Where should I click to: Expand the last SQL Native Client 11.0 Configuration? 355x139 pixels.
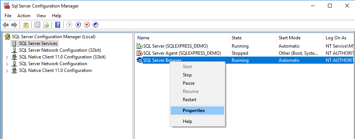(x=7, y=71)
